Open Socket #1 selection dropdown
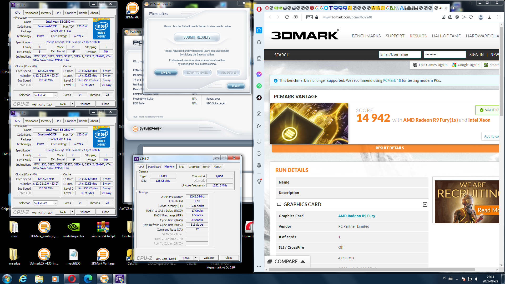This screenshot has height=284, width=505. [55, 95]
